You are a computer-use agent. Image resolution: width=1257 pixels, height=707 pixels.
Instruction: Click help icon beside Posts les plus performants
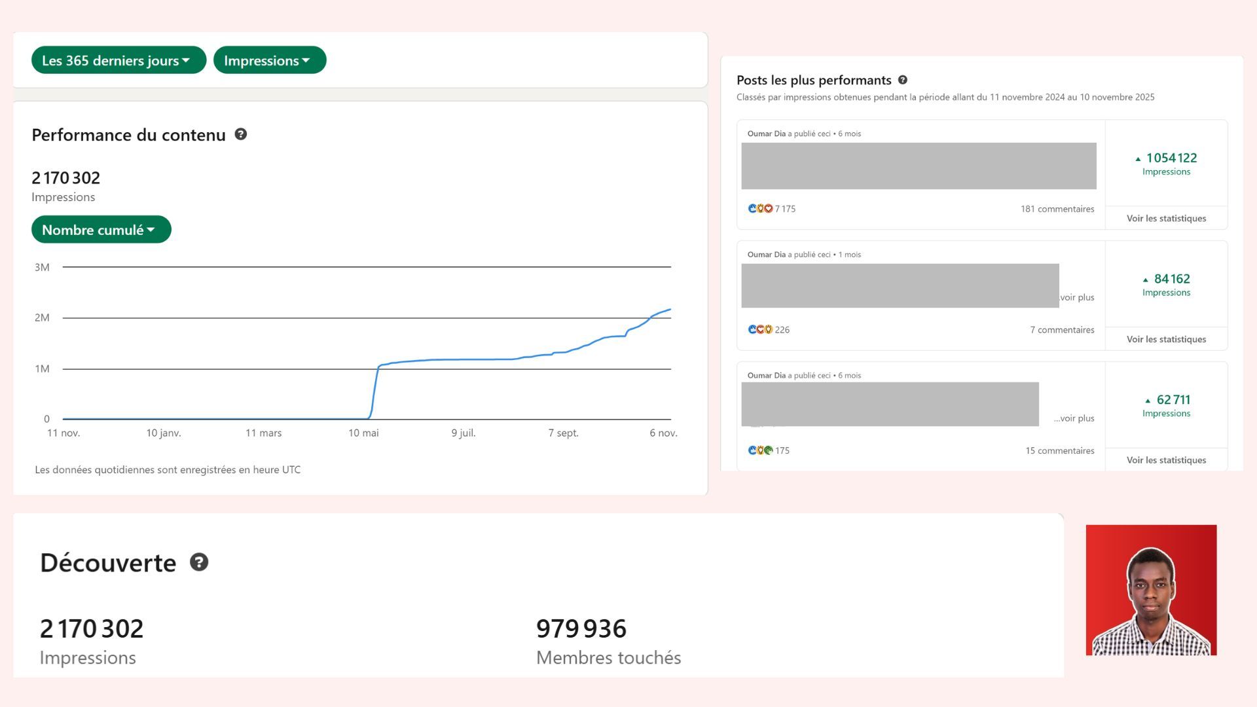click(903, 80)
